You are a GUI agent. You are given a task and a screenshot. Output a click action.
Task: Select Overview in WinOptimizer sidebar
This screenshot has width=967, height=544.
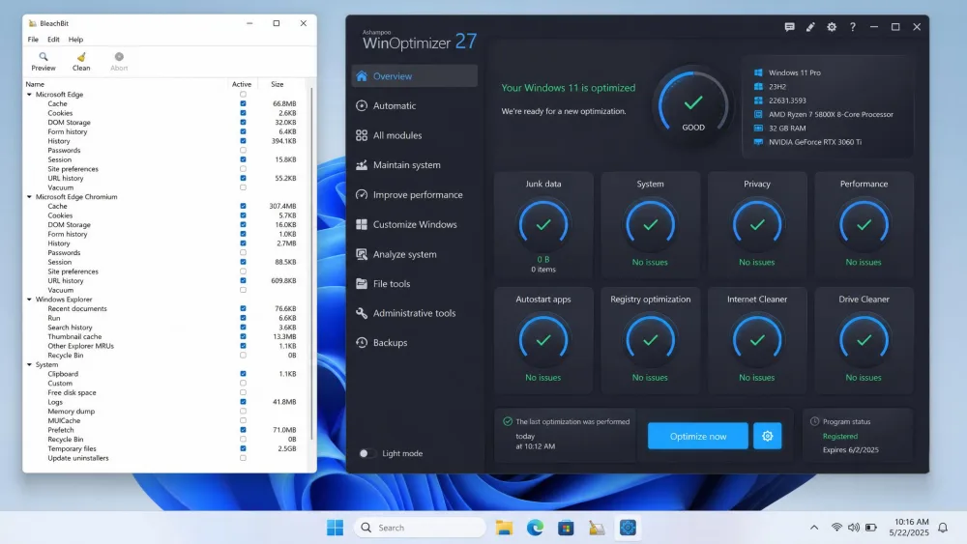click(x=415, y=76)
